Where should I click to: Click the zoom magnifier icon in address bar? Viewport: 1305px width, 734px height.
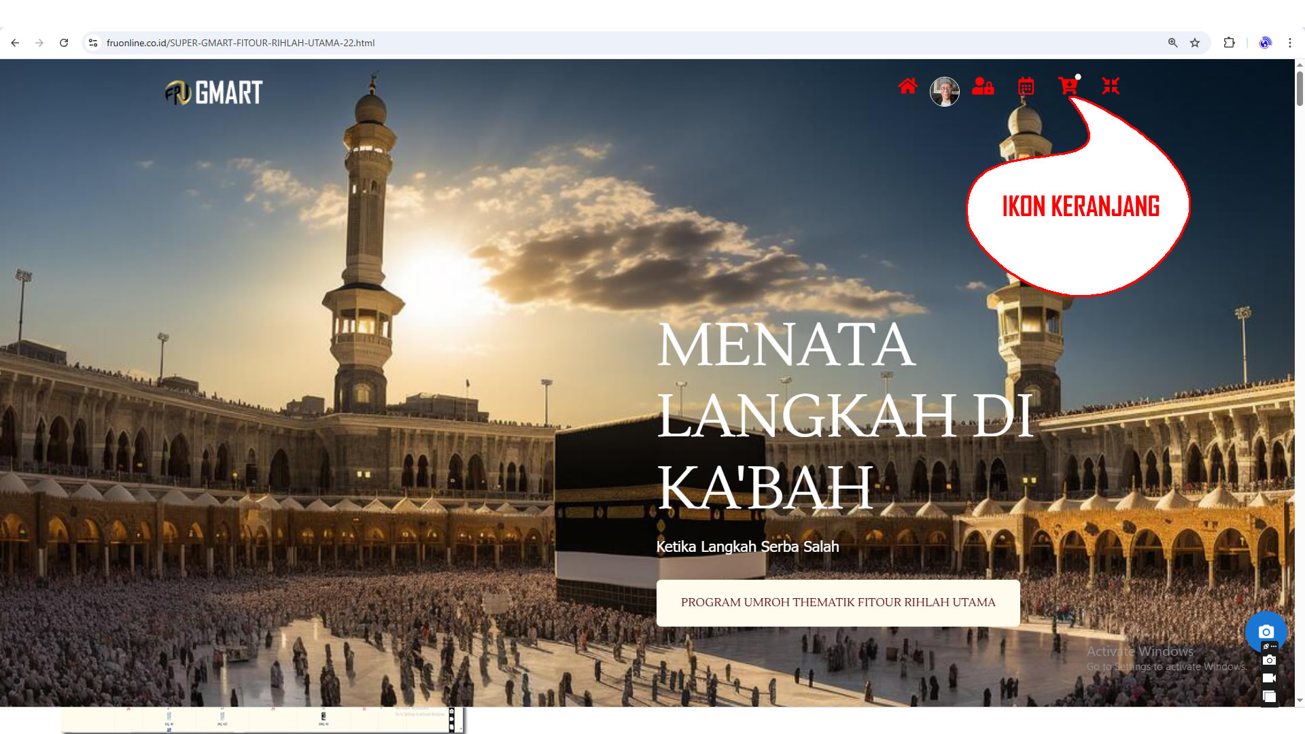point(1172,43)
